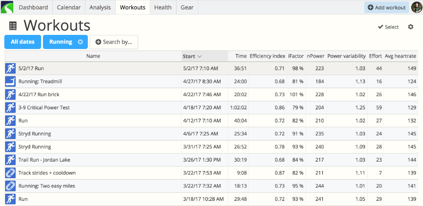Click the runner icon beside 3-9 Critical Power Test
This screenshot has width=423, height=206.
tap(10, 107)
